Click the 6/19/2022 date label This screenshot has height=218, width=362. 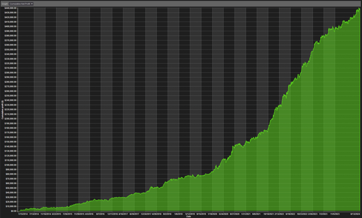pos(290,214)
